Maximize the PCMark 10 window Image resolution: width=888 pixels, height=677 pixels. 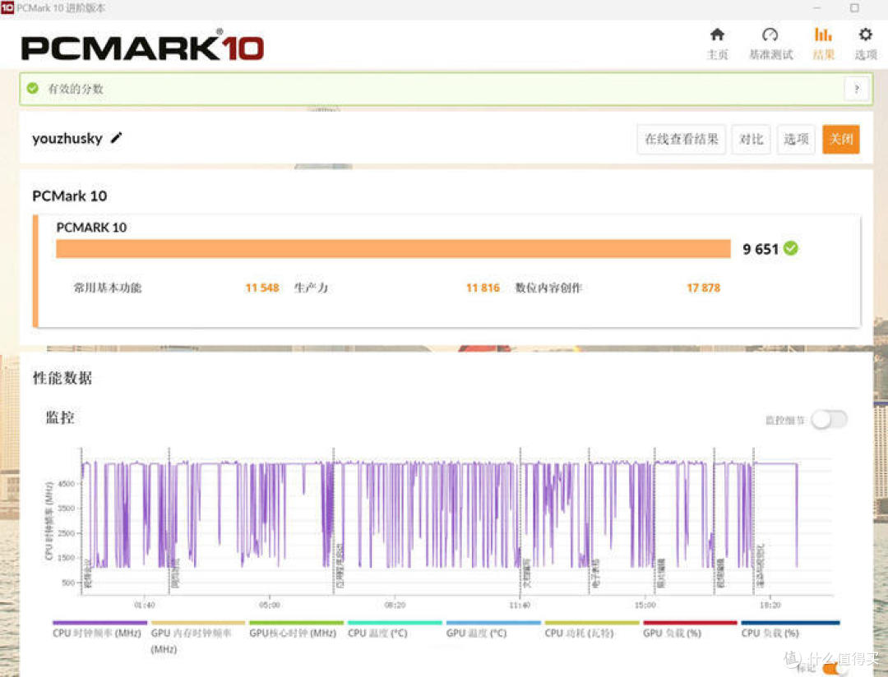(x=854, y=8)
